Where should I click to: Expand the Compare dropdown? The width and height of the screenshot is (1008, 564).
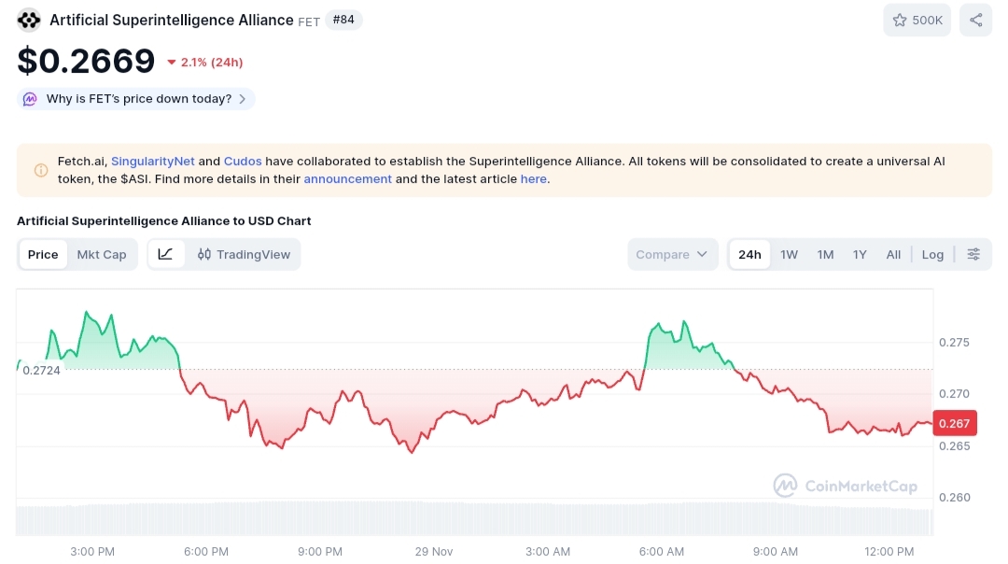click(x=672, y=255)
